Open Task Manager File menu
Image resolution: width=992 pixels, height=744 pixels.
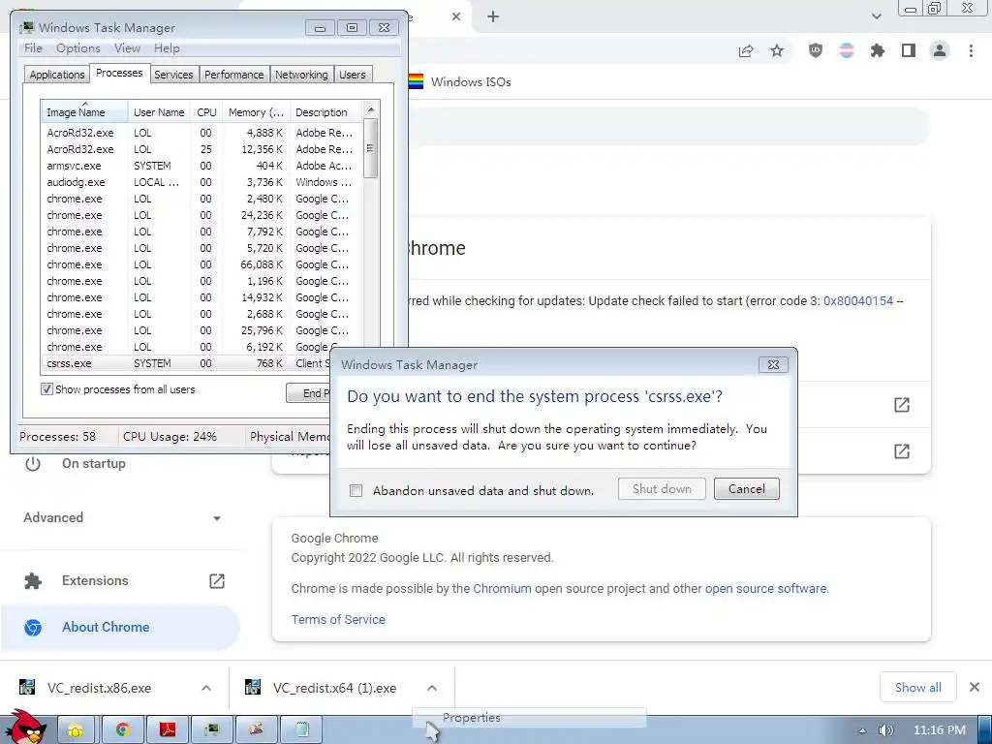(x=33, y=48)
